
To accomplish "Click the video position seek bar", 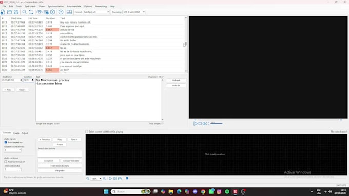I will point(268,120).
